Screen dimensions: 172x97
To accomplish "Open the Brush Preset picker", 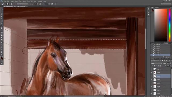I will pyautogui.click(x=8, y=4).
